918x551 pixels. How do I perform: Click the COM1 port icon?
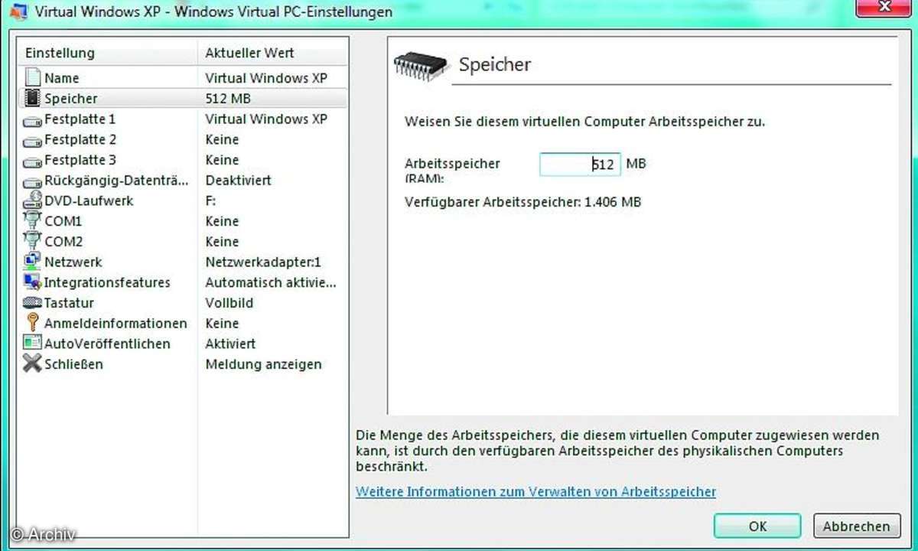click(x=32, y=221)
